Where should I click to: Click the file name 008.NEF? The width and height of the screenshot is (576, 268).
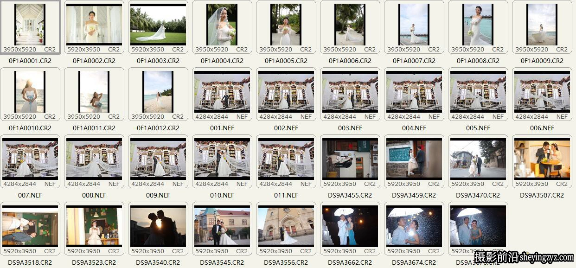pyautogui.click(x=94, y=195)
